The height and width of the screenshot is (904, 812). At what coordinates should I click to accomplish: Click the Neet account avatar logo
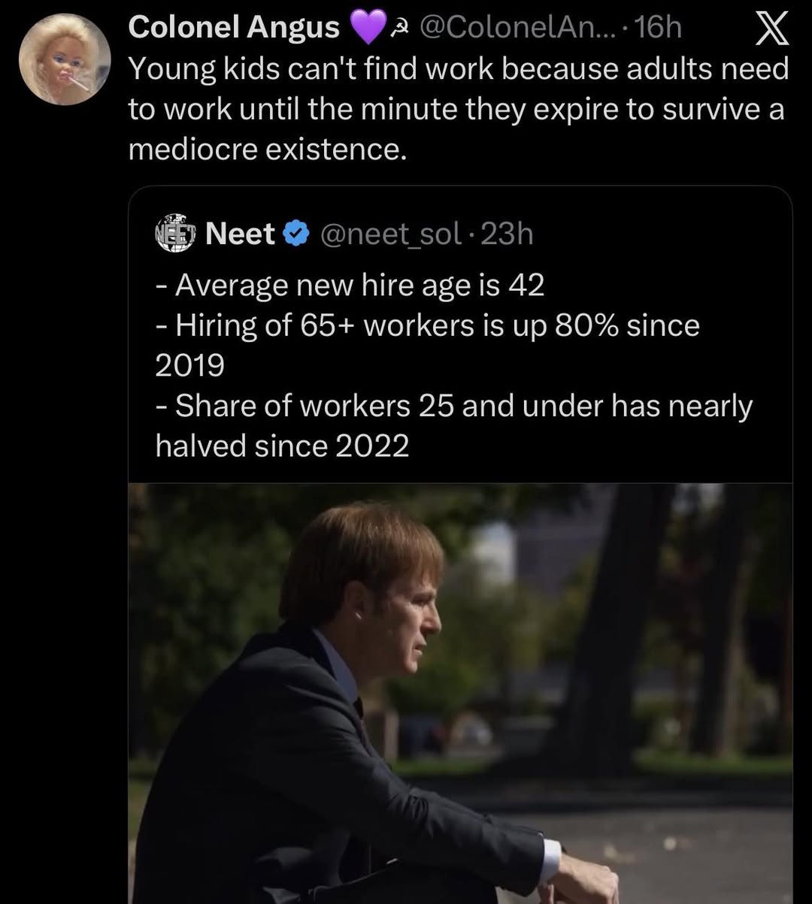tap(174, 233)
